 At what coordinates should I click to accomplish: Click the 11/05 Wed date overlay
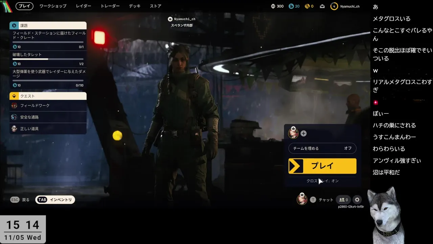[x=23, y=237]
